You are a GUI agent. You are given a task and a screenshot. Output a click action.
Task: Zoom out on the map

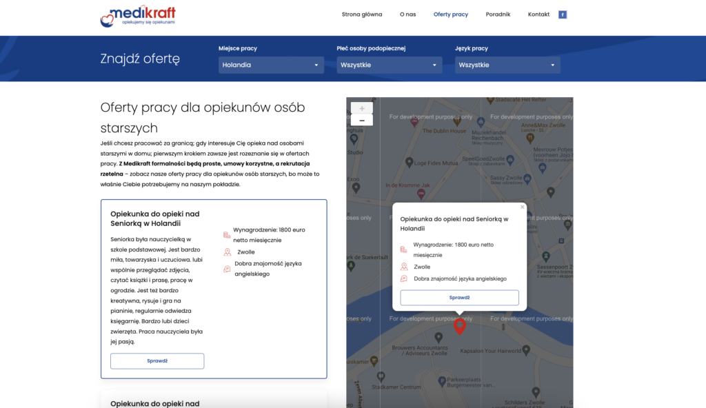[x=362, y=120]
